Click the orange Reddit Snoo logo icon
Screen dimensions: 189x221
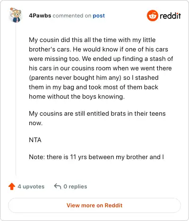pos(152,16)
